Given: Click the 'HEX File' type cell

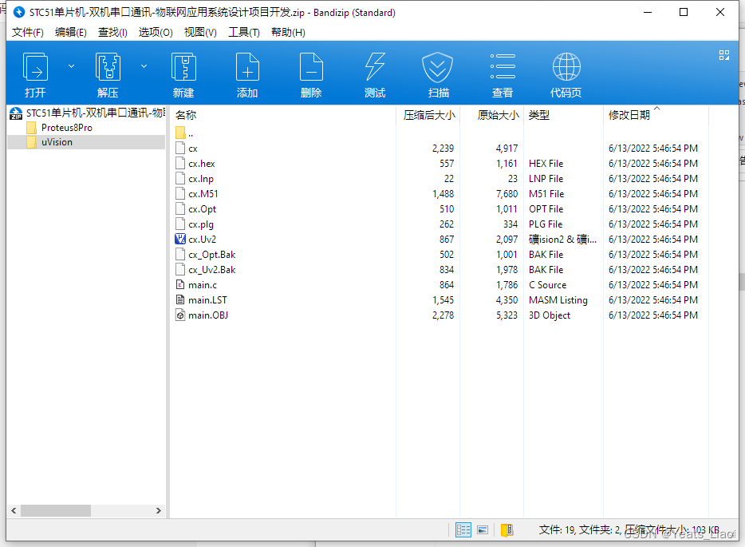Looking at the screenshot, I should pyautogui.click(x=546, y=164).
